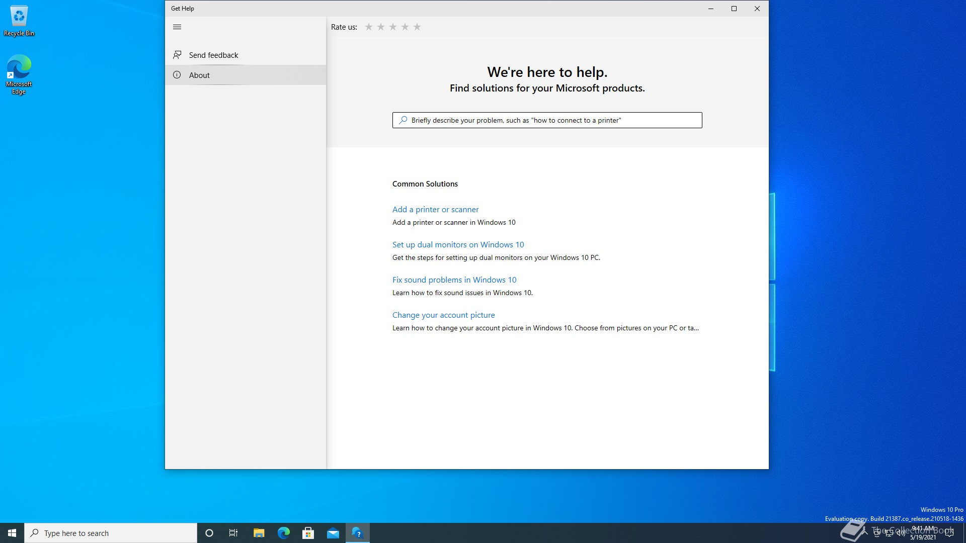The height and width of the screenshot is (543, 966).
Task: Click Get Help taskbar icon
Action: click(x=358, y=533)
